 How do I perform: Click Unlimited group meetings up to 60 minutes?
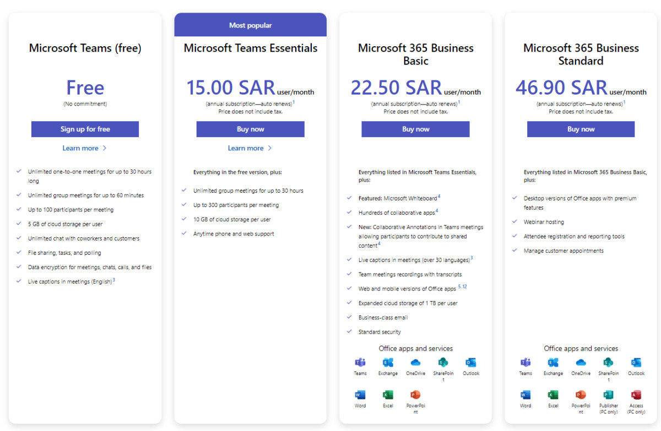[85, 196]
